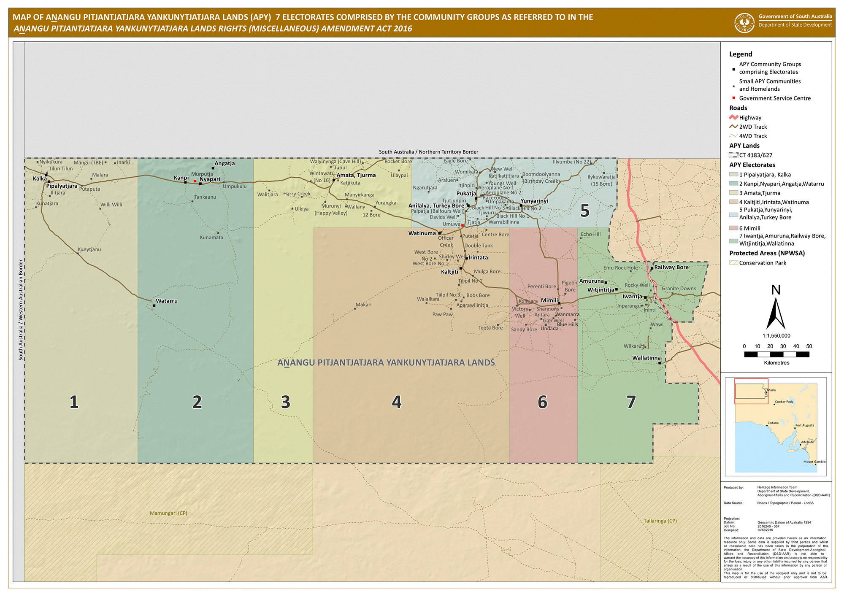Click the Wallatinna community label

click(x=646, y=358)
